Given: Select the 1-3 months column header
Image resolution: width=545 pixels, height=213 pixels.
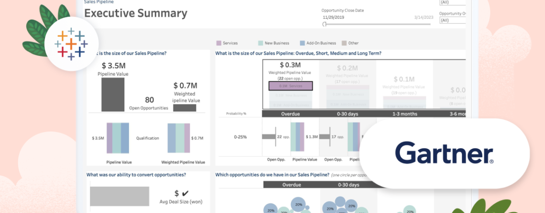Looking at the screenshot, I should (x=404, y=114).
